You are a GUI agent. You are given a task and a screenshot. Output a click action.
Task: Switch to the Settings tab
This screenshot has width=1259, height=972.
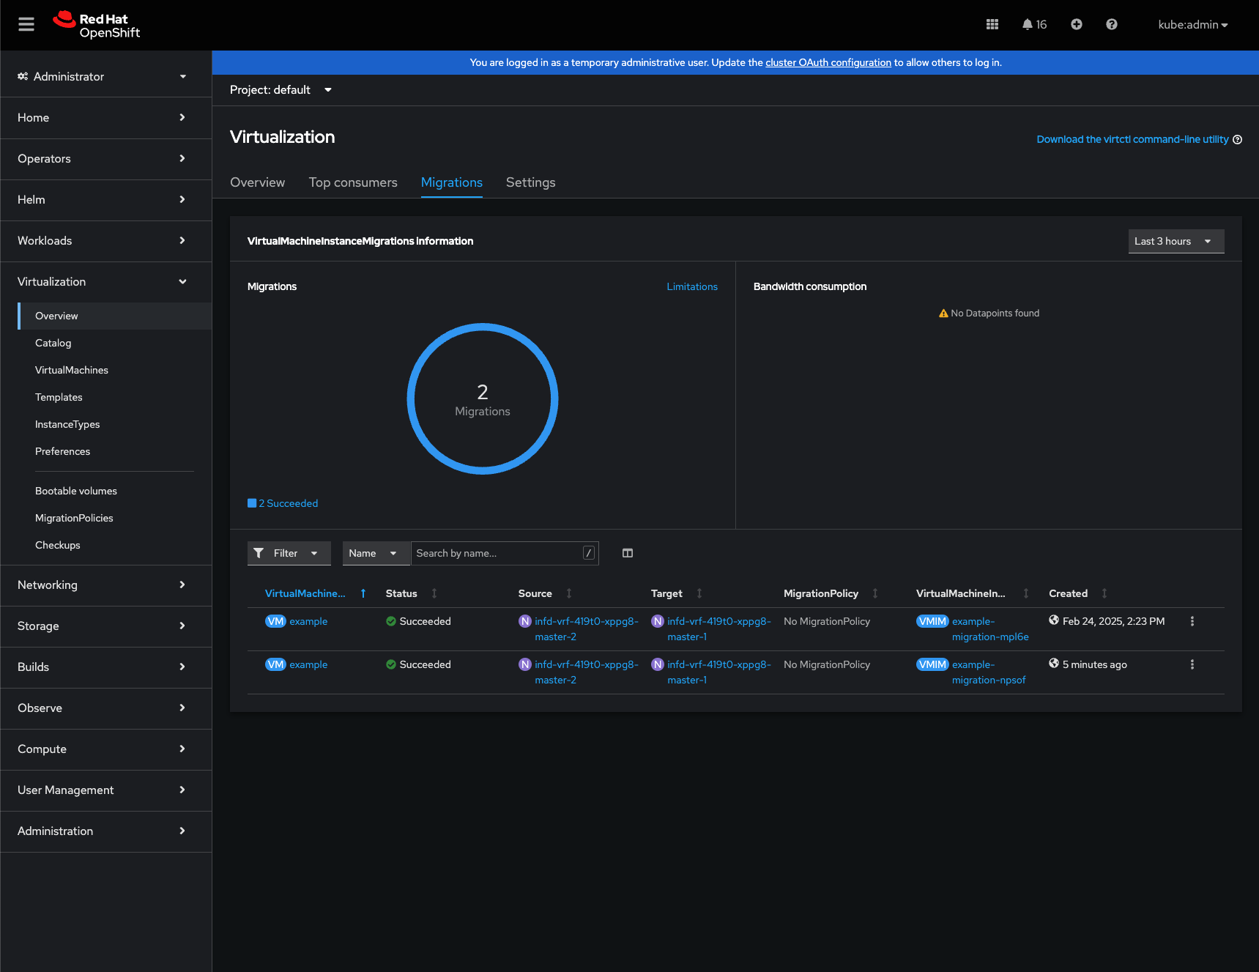click(x=530, y=182)
